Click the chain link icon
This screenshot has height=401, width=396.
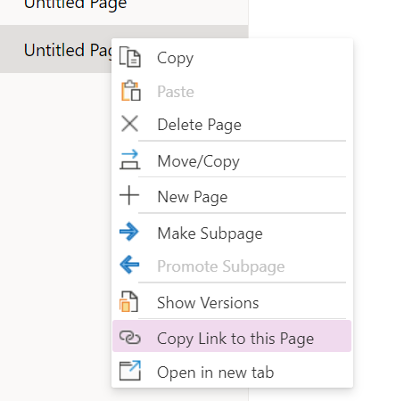pyautogui.click(x=129, y=338)
